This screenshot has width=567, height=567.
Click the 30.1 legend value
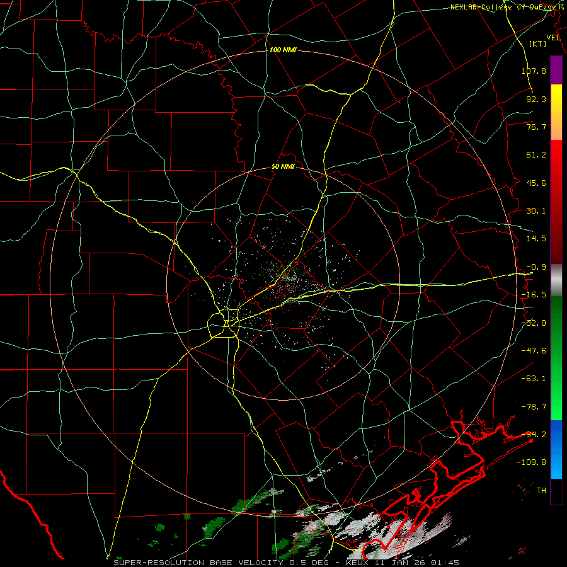[536, 211]
